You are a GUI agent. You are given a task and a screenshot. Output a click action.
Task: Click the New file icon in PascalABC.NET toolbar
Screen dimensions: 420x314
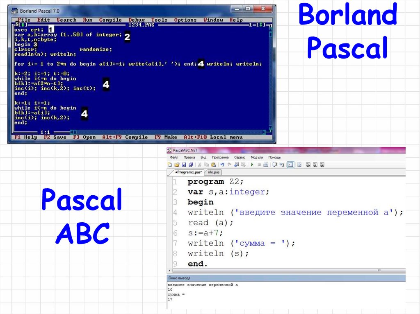pyautogui.click(x=169, y=165)
